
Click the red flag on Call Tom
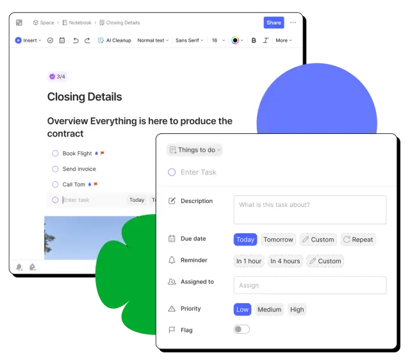[x=95, y=184]
